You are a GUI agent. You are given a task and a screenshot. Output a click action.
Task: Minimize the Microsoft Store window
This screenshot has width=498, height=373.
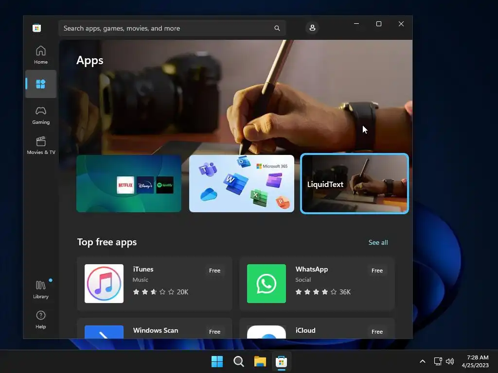356,24
